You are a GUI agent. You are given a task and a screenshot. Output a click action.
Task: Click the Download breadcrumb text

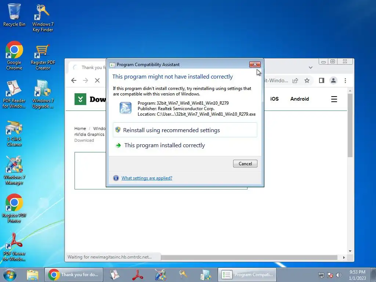click(x=84, y=140)
